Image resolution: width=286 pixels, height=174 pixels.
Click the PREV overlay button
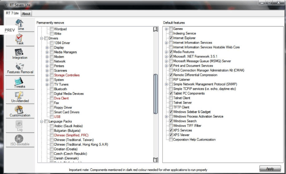10,30
